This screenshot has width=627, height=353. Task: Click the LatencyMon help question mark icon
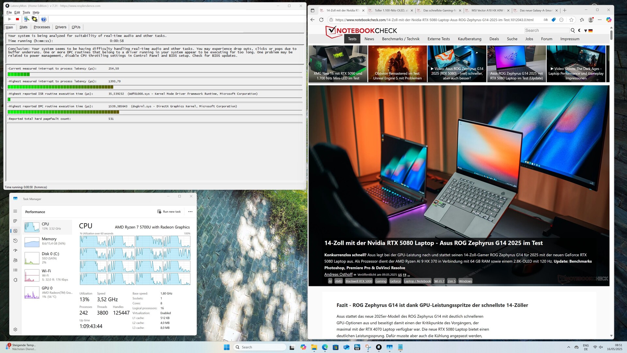44,19
